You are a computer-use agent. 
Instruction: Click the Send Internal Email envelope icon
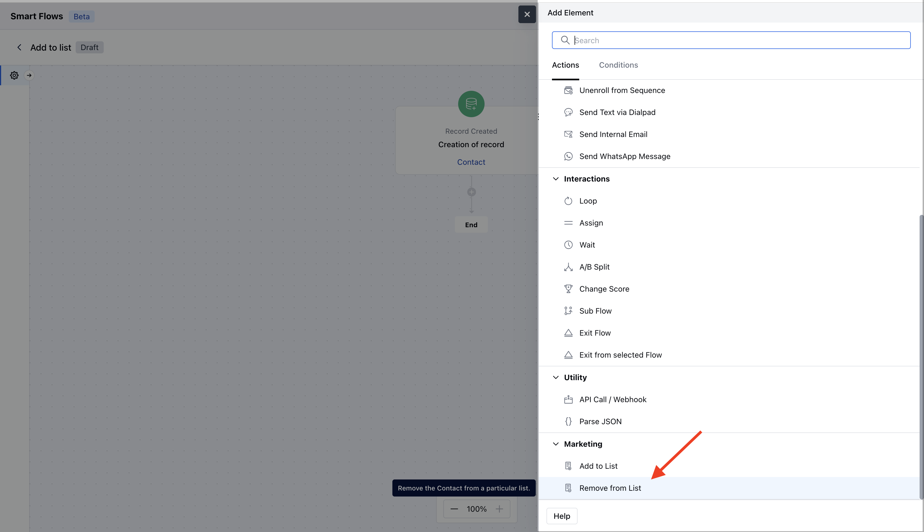[x=568, y=134]
